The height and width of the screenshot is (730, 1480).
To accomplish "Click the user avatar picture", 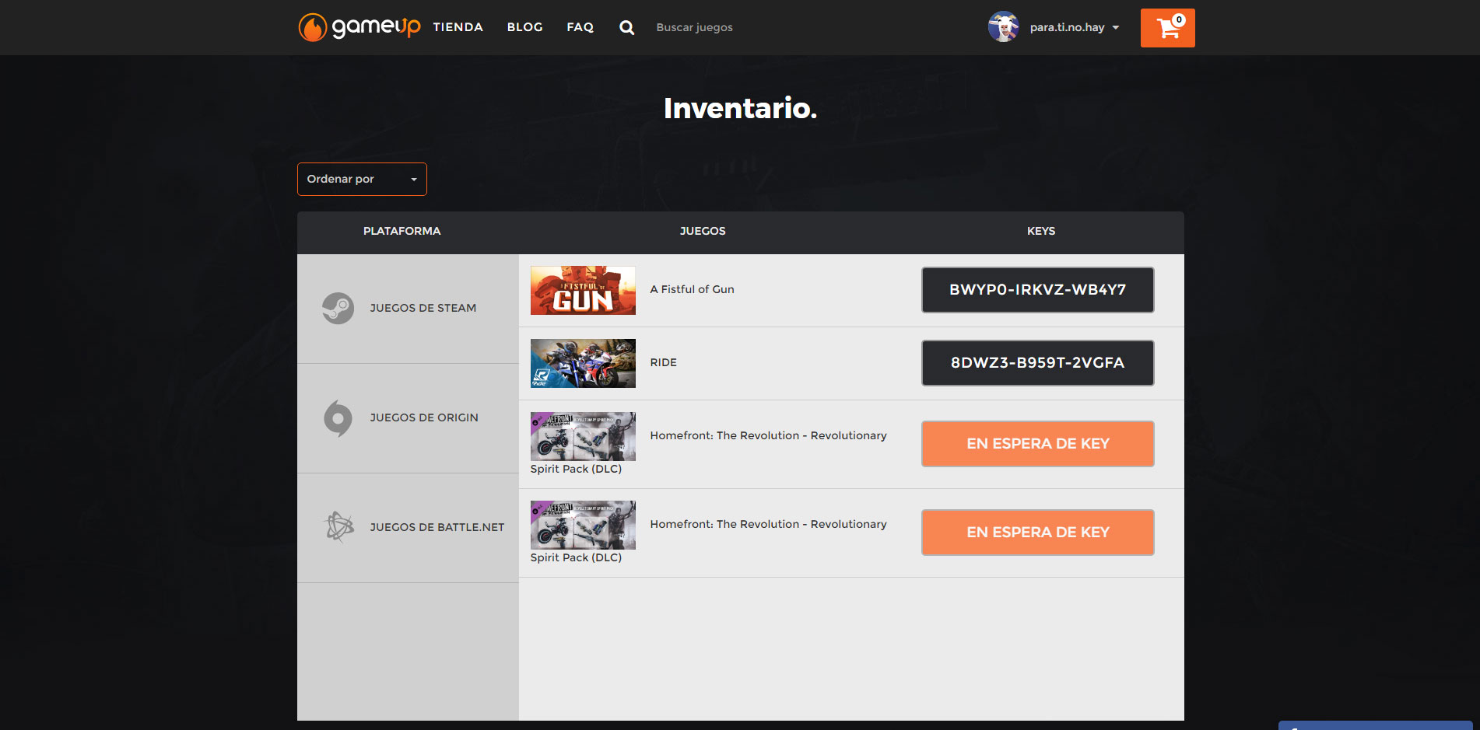I will pyautogui.click(x=1003, y=27).
